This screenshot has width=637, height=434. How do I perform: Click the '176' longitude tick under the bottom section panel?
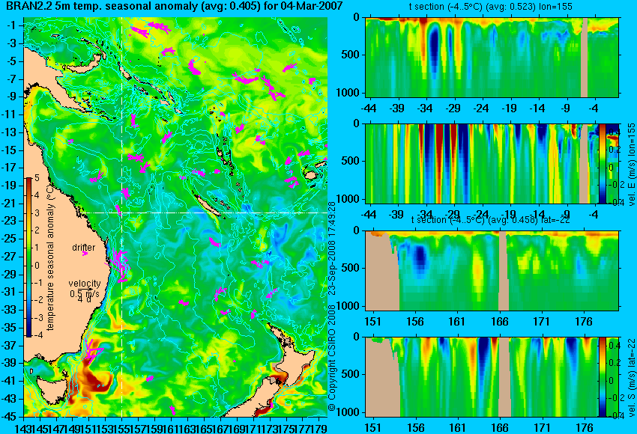pos(584,427)
